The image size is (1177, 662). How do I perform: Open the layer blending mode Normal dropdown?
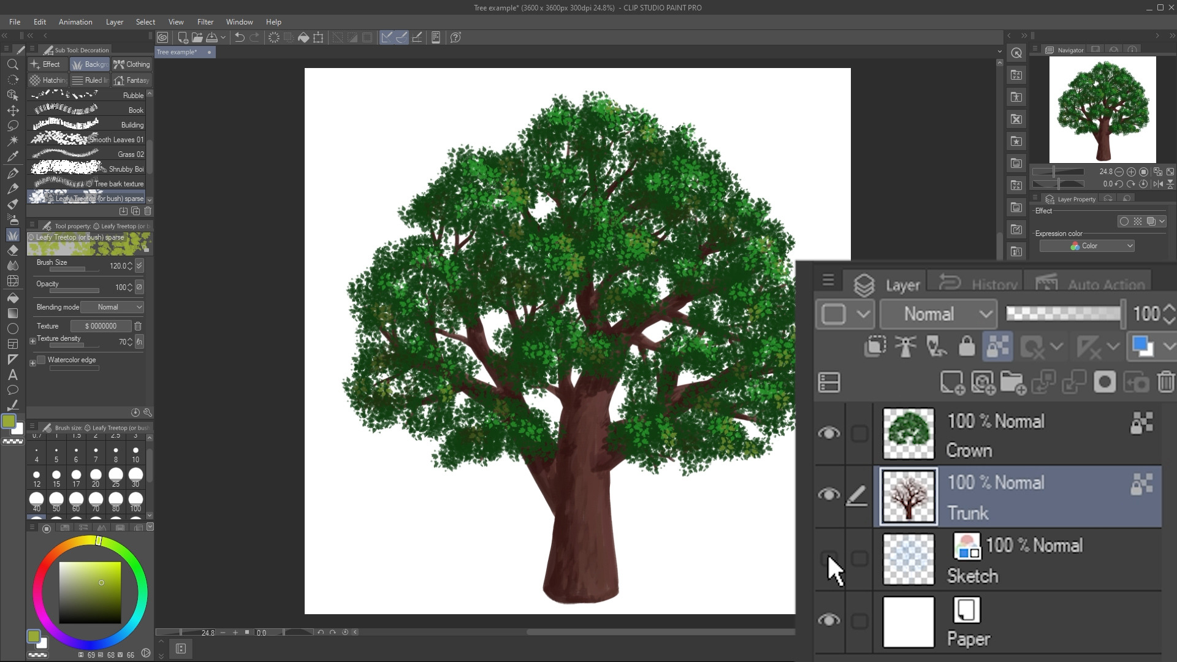[938, 314]
